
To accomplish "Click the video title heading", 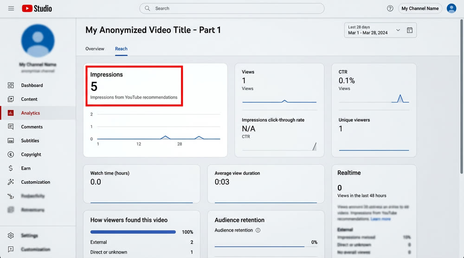I will [x=153, y=30].
